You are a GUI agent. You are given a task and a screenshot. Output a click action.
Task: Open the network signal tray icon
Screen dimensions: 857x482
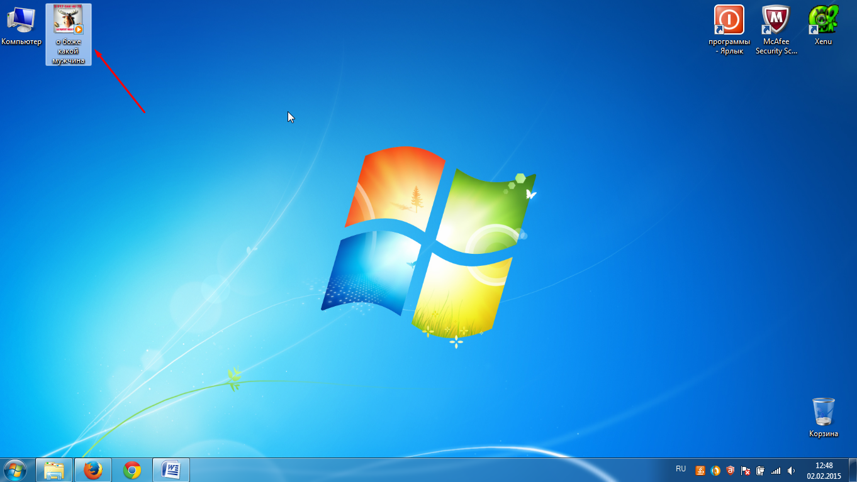[776, 470]
